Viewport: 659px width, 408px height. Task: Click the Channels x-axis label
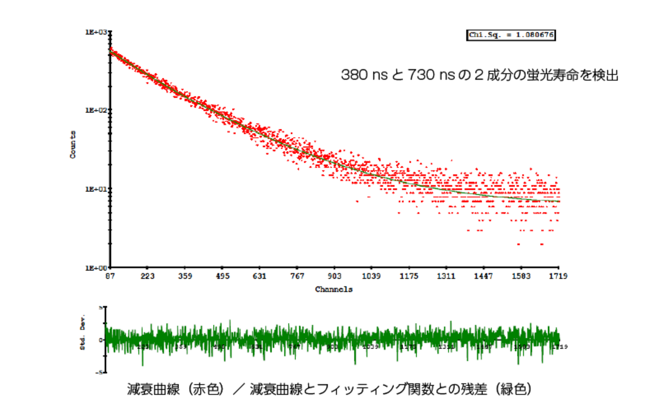[334, 289]
